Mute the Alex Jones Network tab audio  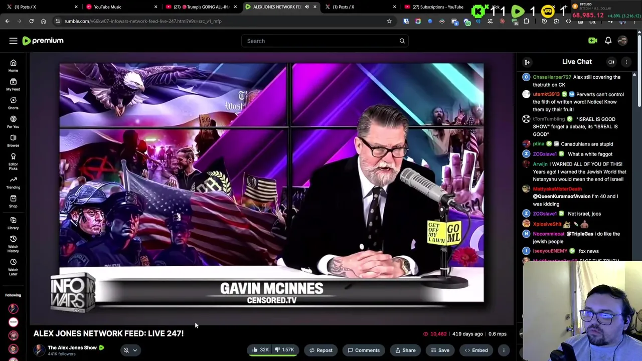pos(306,7)
